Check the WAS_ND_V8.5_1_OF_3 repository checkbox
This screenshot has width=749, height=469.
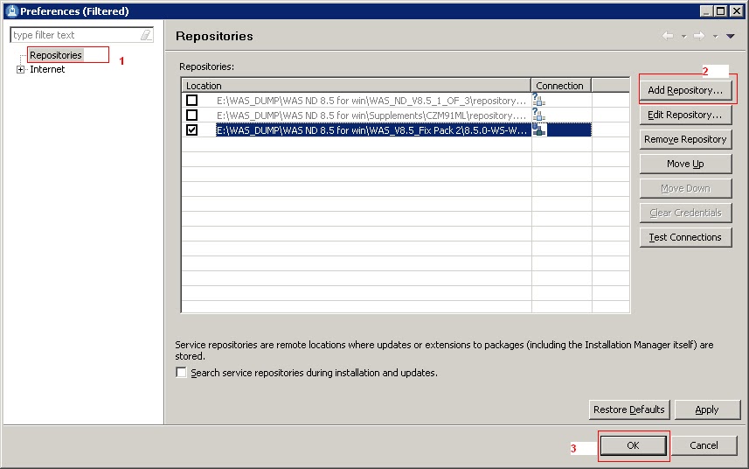[x=191, y=101]
